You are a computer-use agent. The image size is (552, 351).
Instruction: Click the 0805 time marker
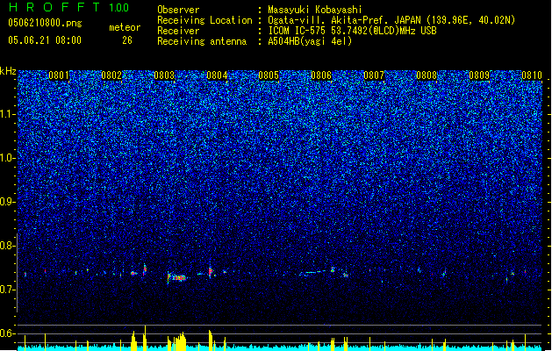coord(269,75)
